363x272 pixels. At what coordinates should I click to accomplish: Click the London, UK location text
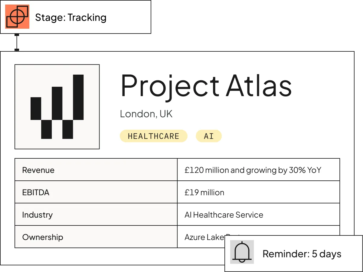(146, 114)
